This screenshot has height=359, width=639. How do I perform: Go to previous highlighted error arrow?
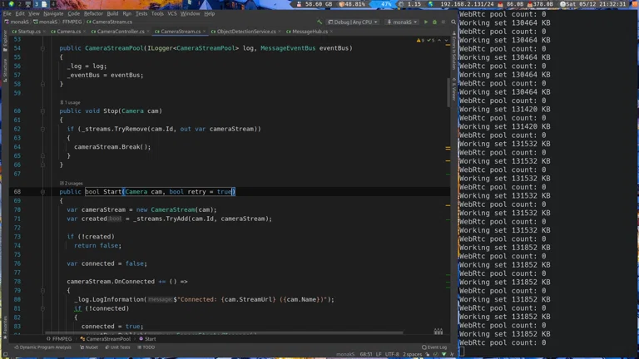(x=439, y=40)
